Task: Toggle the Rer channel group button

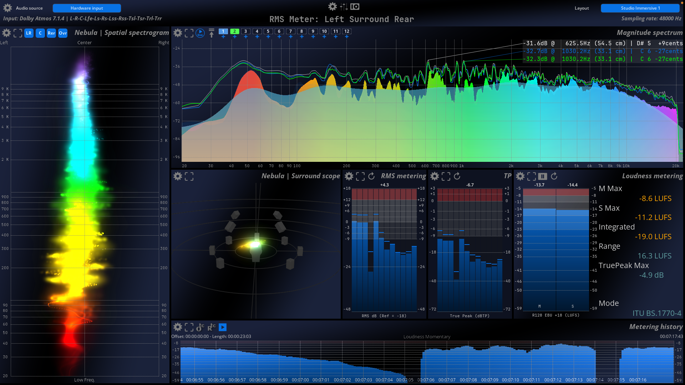Action: click(51, 33)
